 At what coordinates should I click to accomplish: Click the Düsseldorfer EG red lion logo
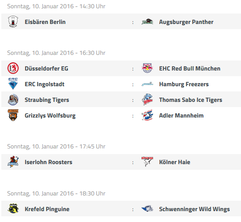coord(13,68)
